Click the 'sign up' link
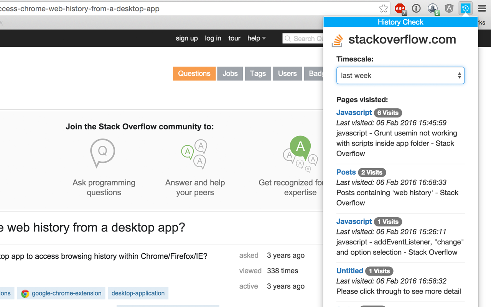 tap(187, 38)
